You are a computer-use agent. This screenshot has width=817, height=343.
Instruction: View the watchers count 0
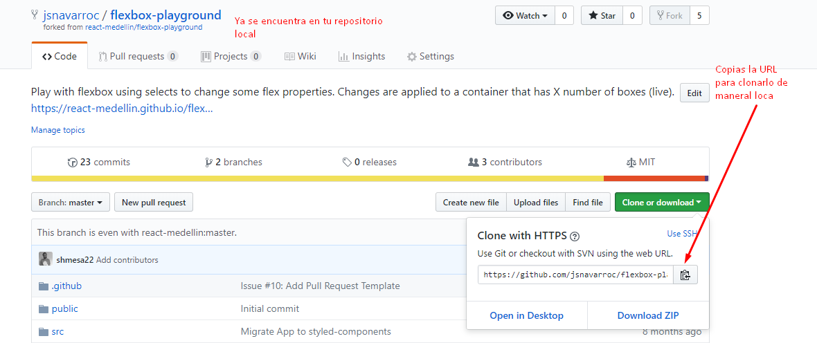click(x=564, y=16)
